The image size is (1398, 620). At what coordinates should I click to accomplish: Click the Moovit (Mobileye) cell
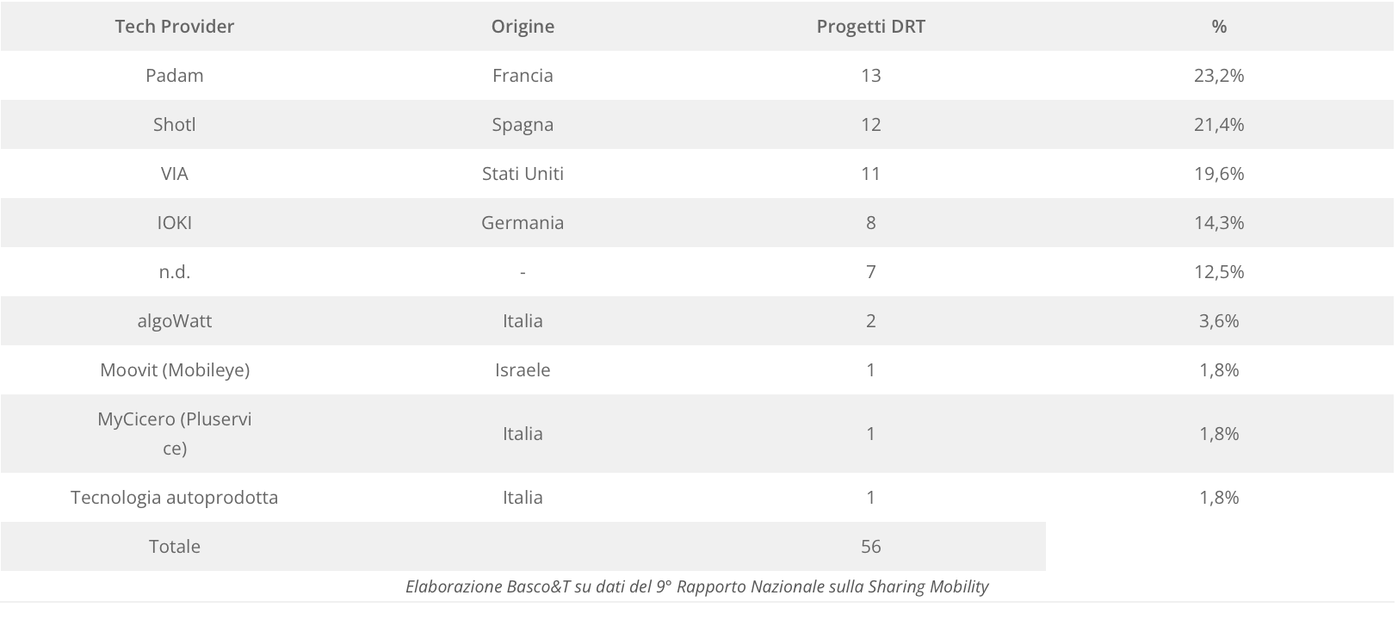click(175, 370)
